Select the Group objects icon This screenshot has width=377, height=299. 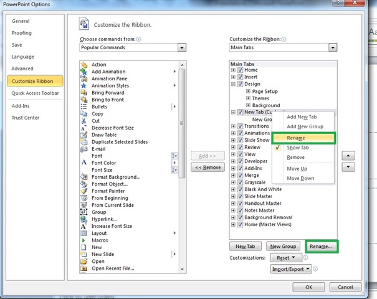point(84,212)
